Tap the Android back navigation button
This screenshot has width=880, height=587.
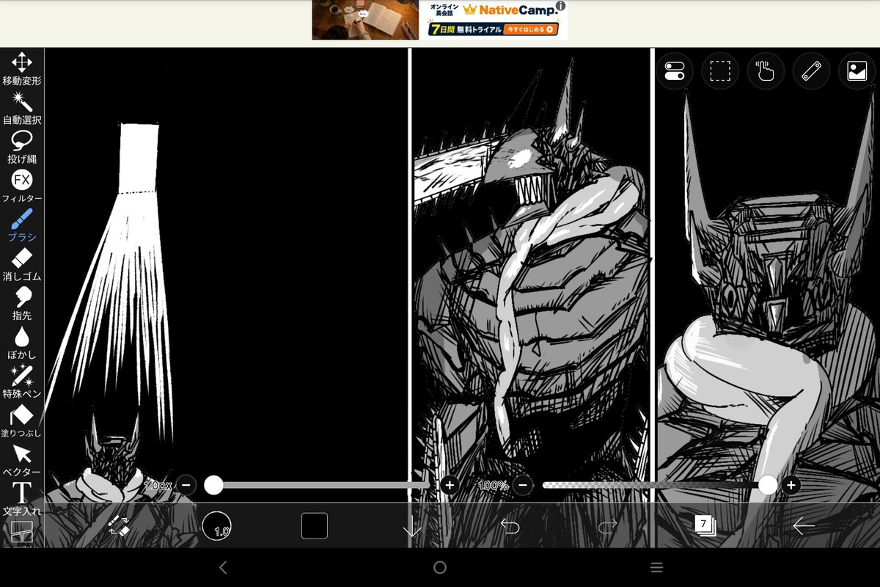point(224,567)
